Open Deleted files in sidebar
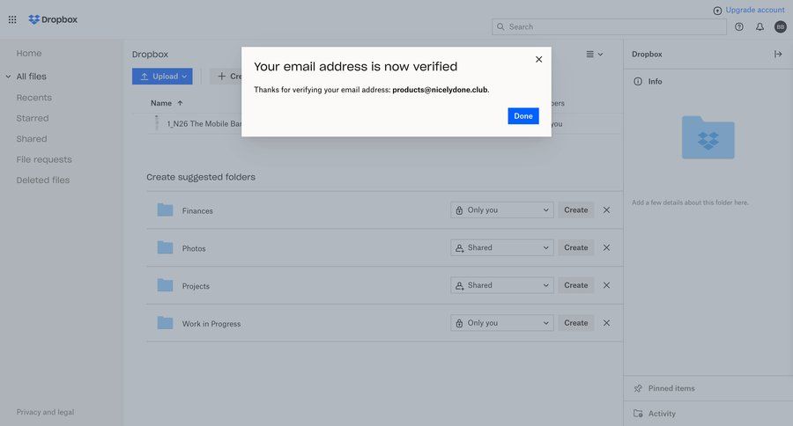Screen dimensions: 793x426 [x=43, y=180]
